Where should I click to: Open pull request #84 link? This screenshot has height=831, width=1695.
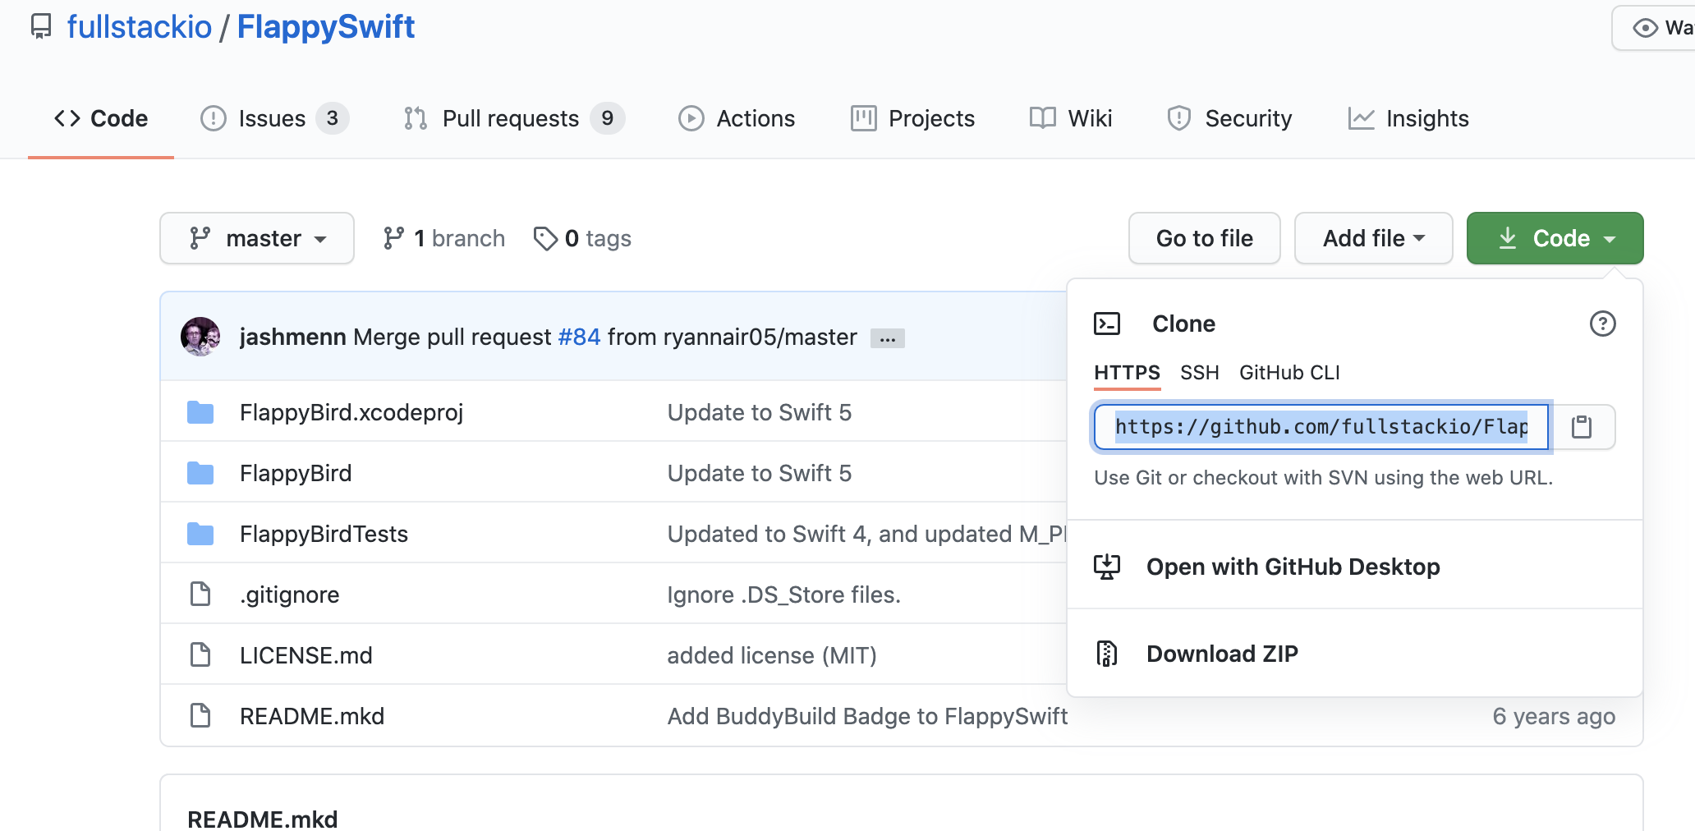[579, 337]
